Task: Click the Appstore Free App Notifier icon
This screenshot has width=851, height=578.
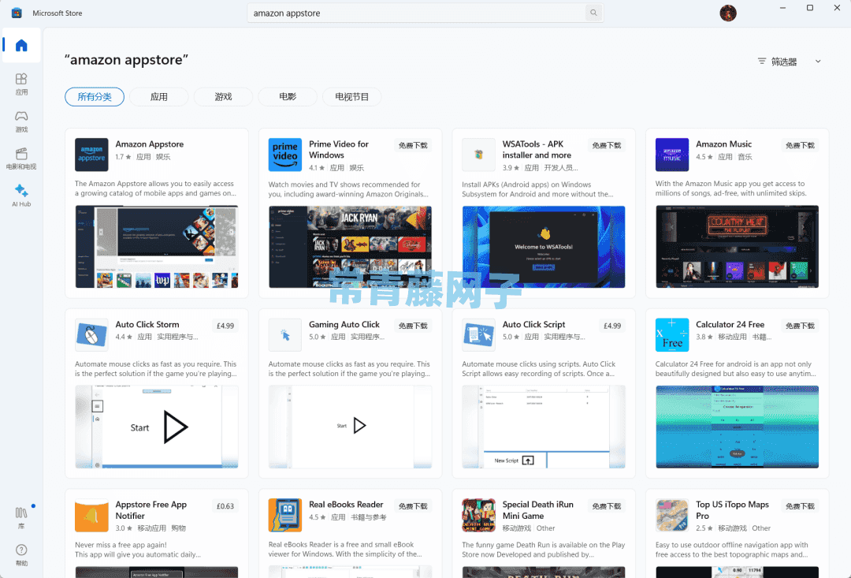Action: 91,515
